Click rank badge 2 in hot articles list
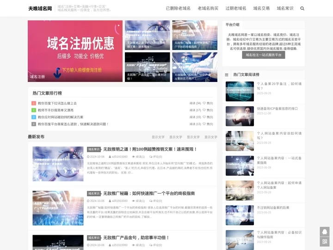Screen dimensions: 333x250 click(34, 110)
